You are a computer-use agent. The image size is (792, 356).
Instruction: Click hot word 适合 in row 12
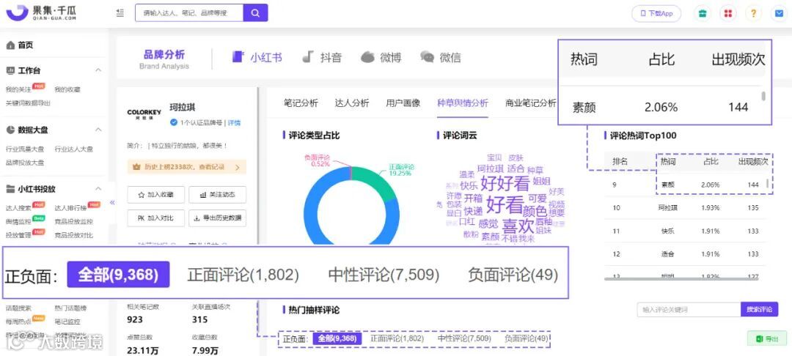click(667, 254)
